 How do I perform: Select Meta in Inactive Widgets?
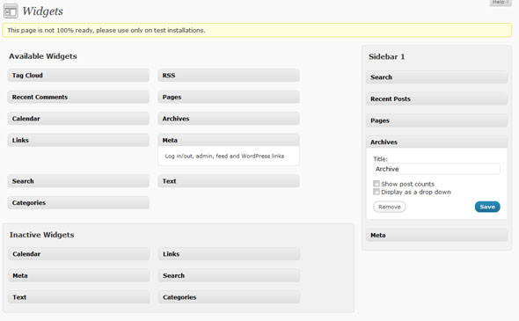click(x=79, y=275)
